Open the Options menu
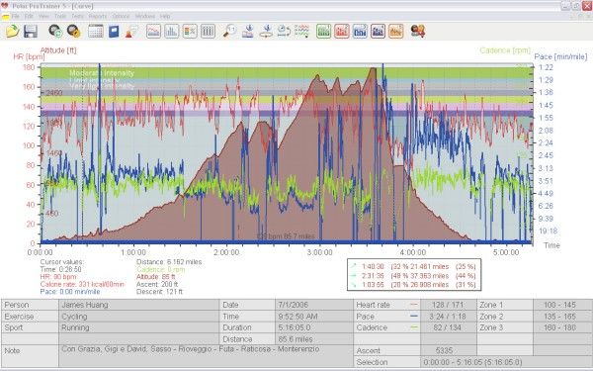The image size is (593, 371). pyautogui.click(x=121, y=16)
